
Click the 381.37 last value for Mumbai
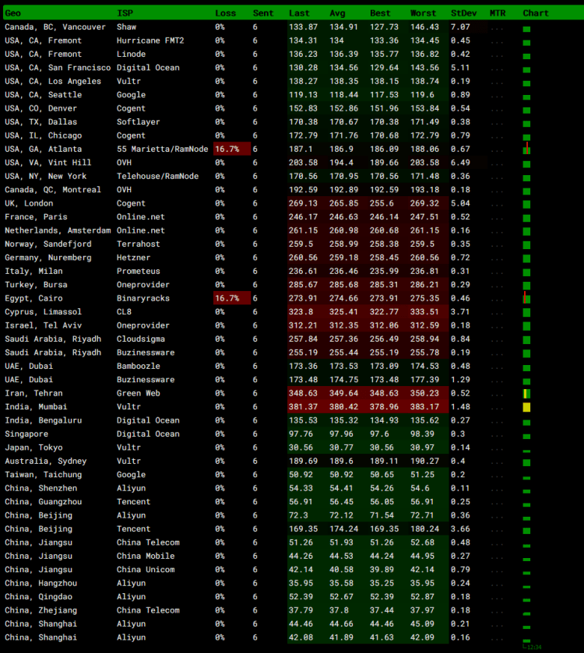coord(303,407)
